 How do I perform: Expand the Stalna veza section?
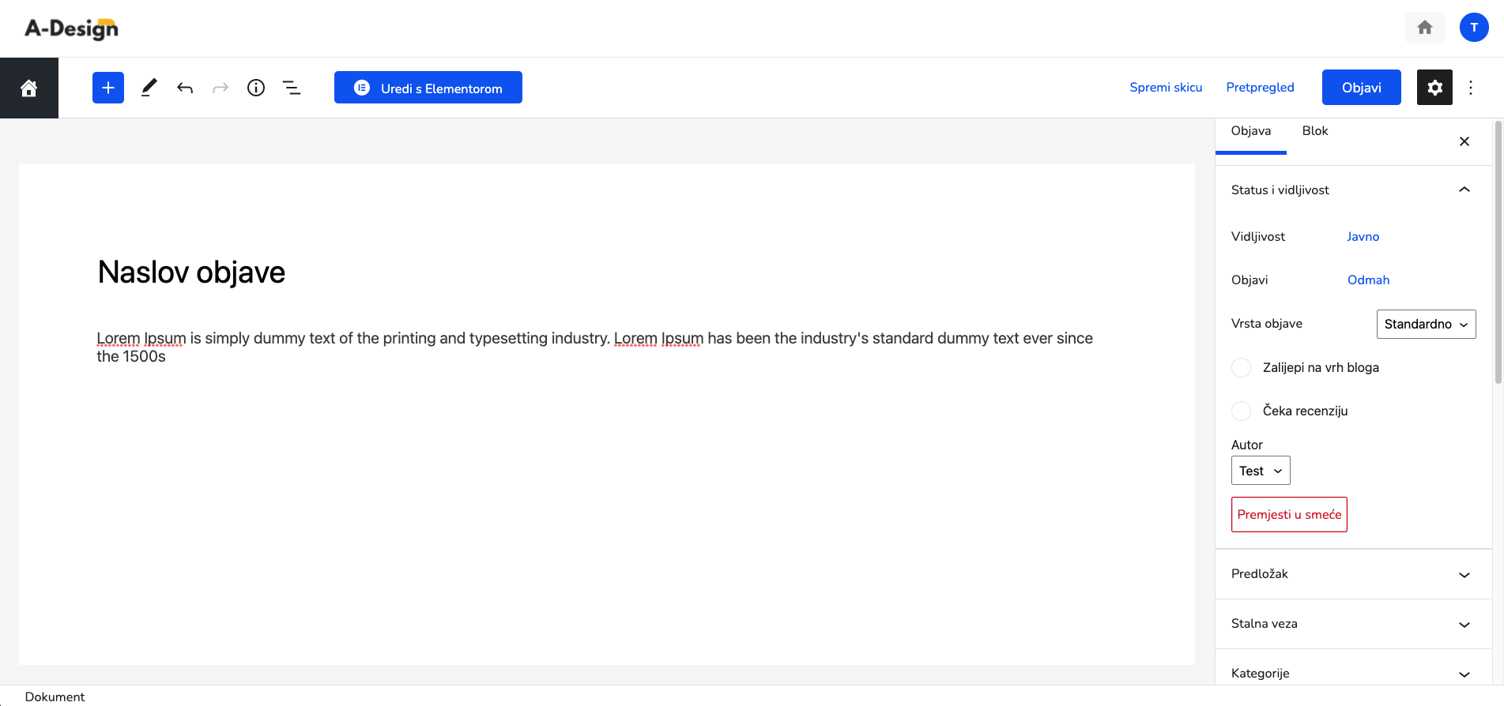click(1353, 624)
